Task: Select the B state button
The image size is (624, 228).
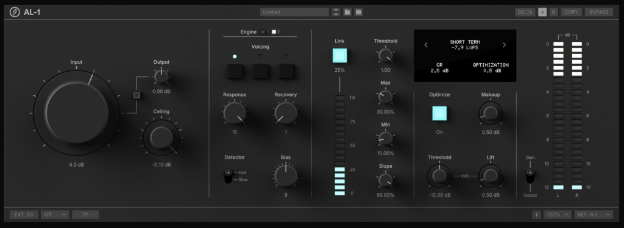Action: 553,12
